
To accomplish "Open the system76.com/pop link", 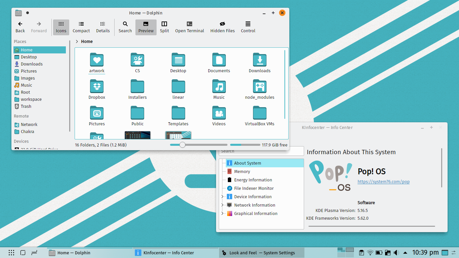I will pos(383,181).
